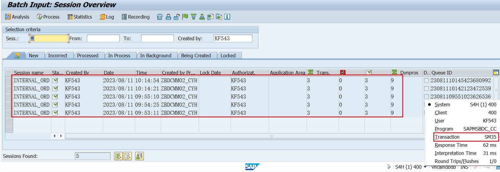Click the export session icon with arrow

pyautogui.click(x=210, y=17)
